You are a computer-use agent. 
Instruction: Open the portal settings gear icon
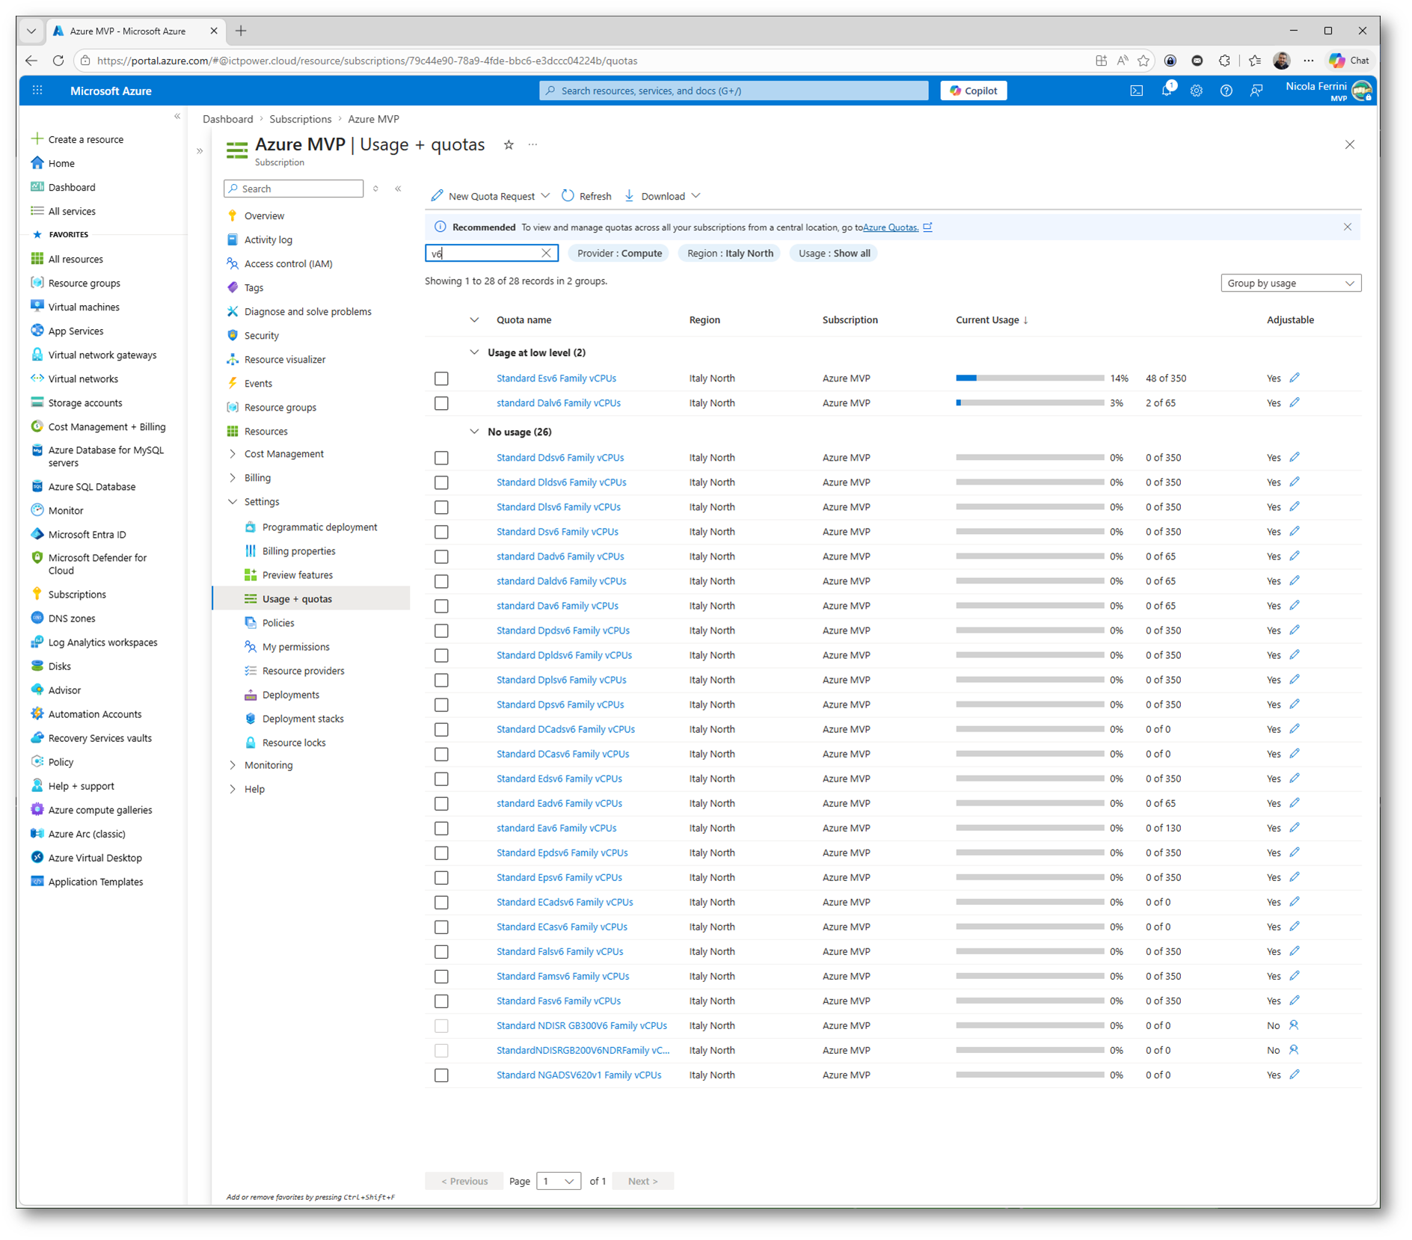point(1196,91)
